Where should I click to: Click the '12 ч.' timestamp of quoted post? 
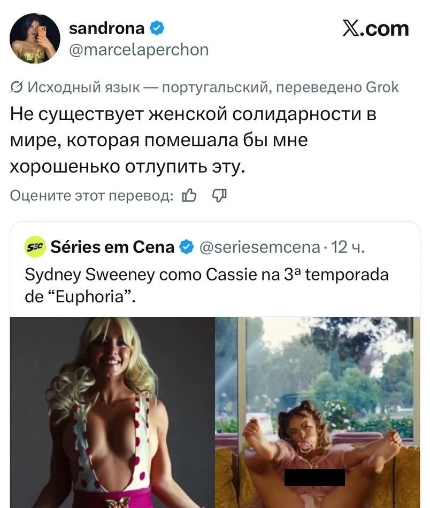pos(348,247)
